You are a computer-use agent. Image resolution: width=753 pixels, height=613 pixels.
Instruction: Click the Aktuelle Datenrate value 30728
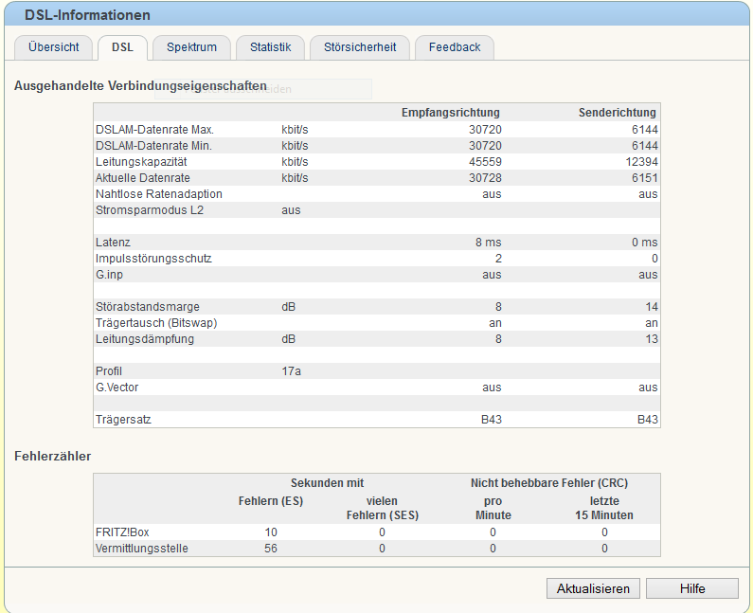point(485,178)
